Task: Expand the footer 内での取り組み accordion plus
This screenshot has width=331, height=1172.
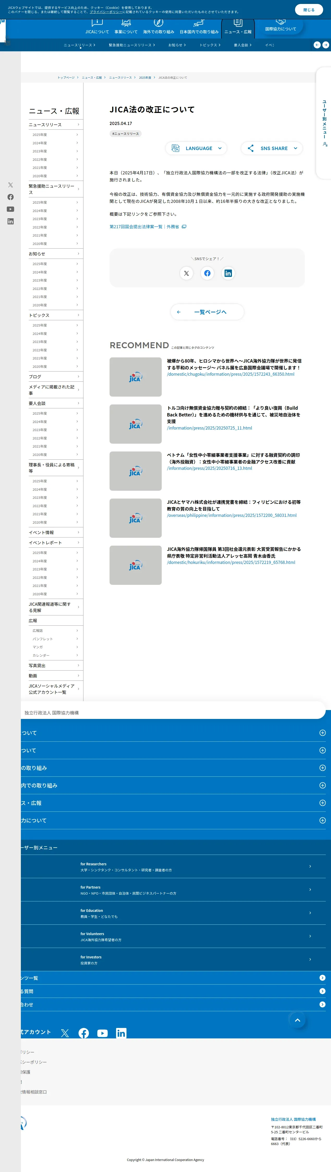Action: [322, 785]
